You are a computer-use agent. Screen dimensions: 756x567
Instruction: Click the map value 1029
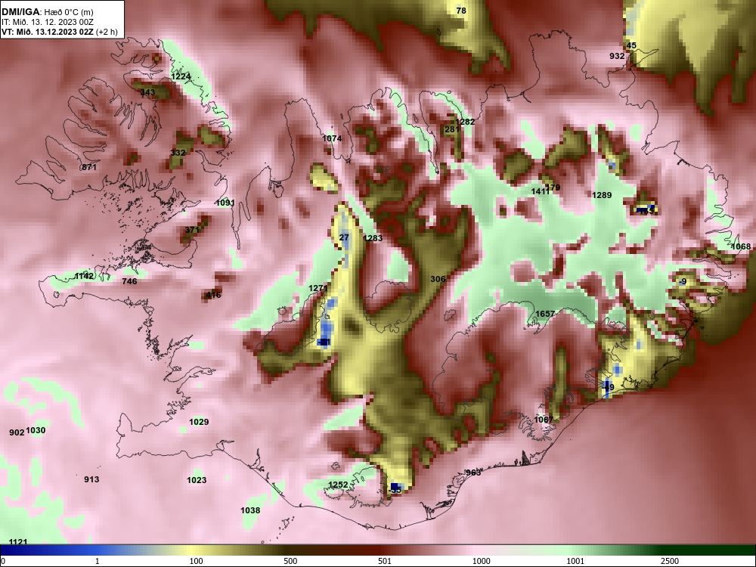[x=199, y=422]
